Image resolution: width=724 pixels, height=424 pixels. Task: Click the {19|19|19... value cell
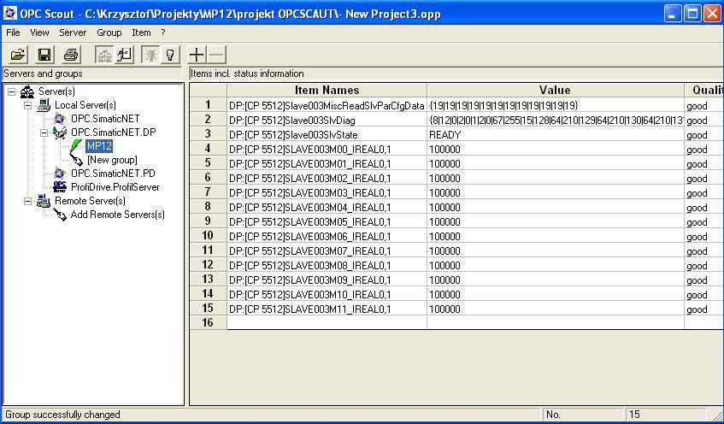(x=556, y=106)
